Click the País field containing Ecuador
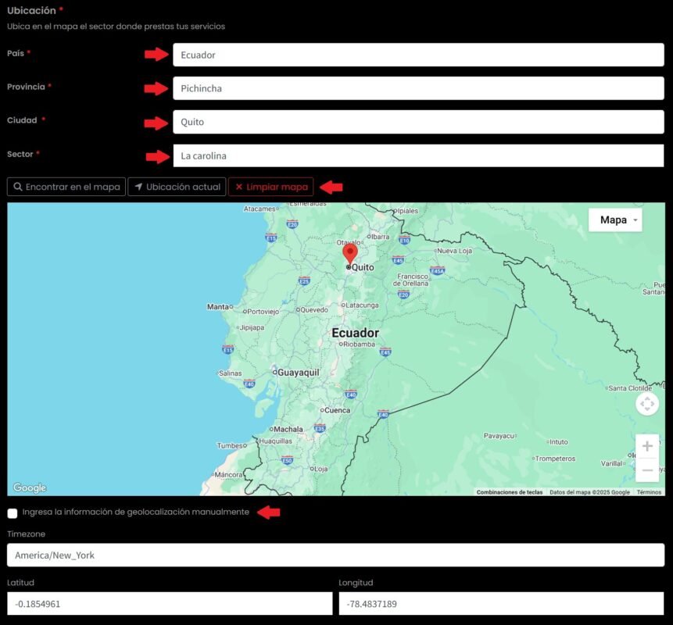 pyautogui.click(x=418, y=55)
